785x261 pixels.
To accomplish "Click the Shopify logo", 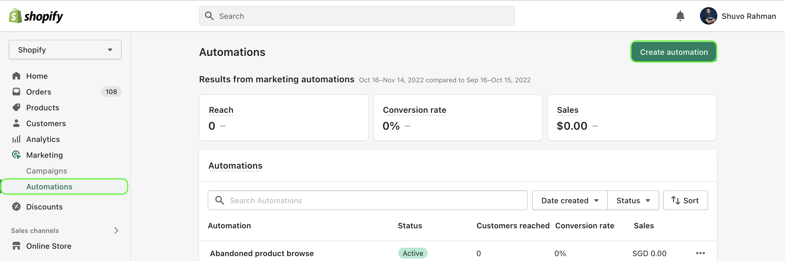I will [36, 16].
